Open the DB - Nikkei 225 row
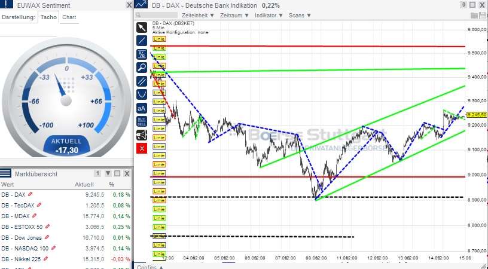Viewport: 488px width, 269px height. pos(66,259)
